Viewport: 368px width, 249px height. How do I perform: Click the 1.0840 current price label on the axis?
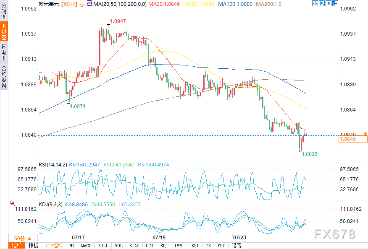tap(353, 139)
